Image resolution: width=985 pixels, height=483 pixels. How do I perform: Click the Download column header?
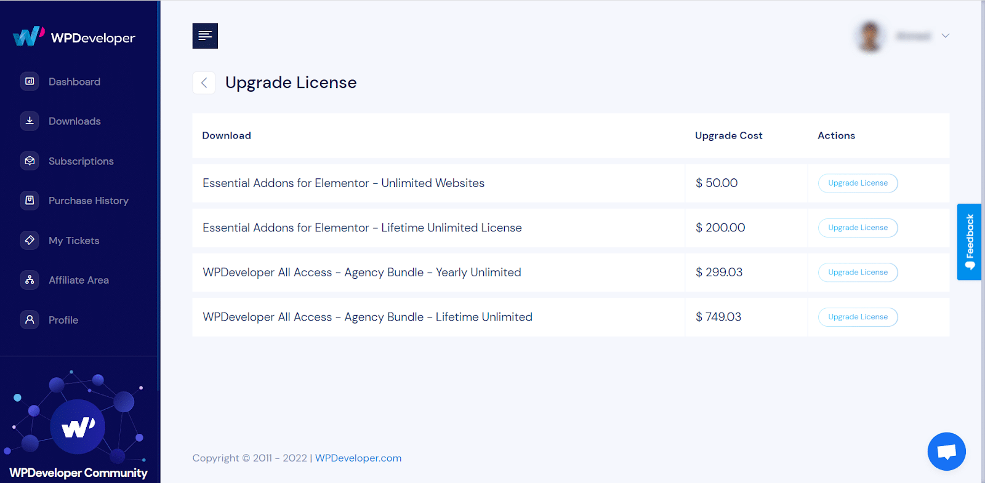(227, 135)
